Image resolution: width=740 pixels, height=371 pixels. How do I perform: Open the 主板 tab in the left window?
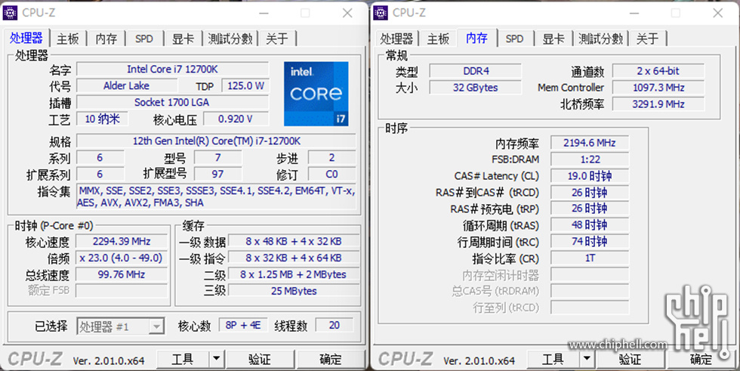pos(68,39)
